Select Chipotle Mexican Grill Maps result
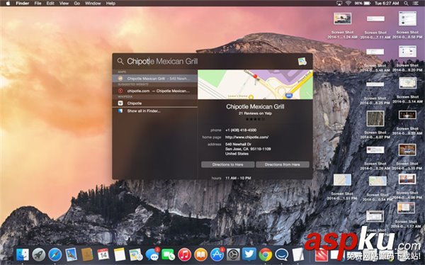Screen dimensions: 425x265 tap(154, 79)
